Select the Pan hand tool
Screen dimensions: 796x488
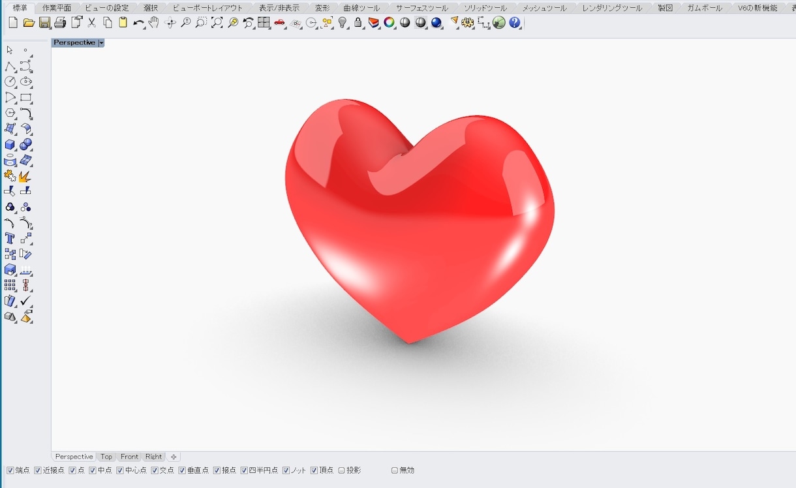(154, 23)
